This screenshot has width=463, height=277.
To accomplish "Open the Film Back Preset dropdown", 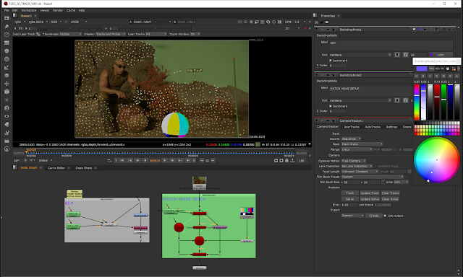I will (x=373, y=177).
